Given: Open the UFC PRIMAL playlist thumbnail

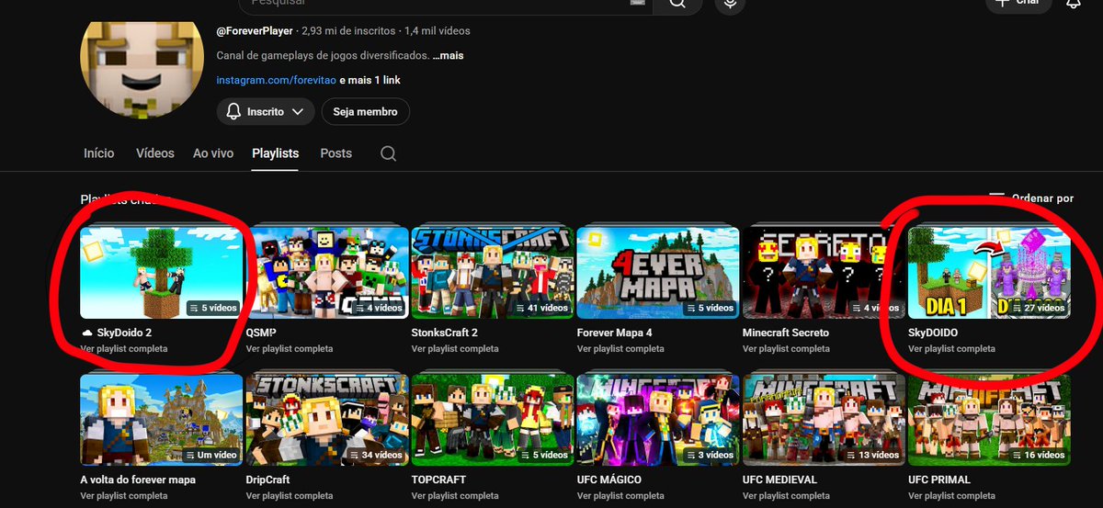Looking at the screenshot, I should pos(989,419).
